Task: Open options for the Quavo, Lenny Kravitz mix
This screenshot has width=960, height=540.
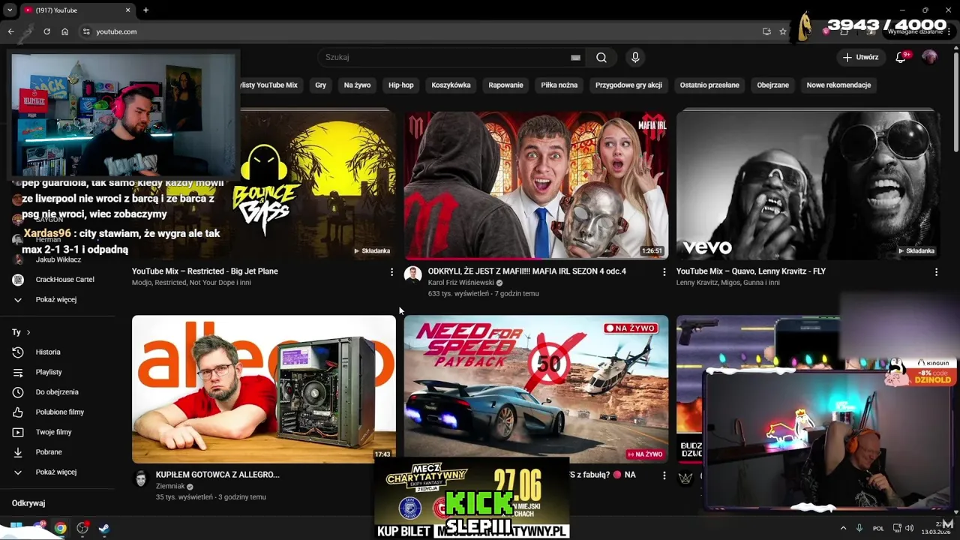Action: pyautogui.click(x=936, y=272)
